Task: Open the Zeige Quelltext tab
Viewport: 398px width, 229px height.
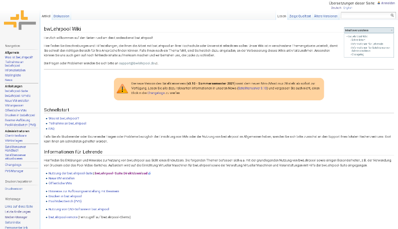Action: (300, 16)
